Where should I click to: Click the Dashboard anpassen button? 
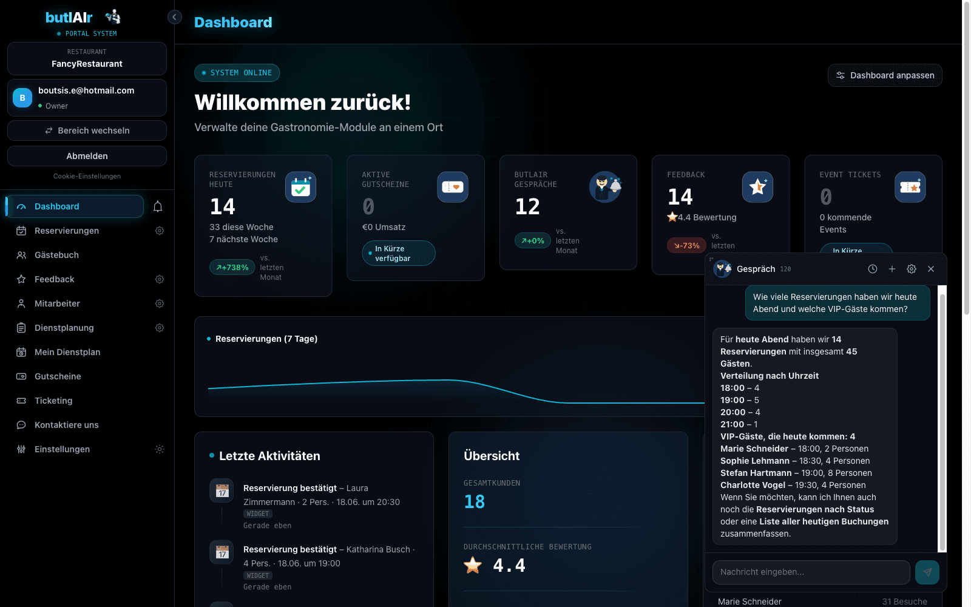point(885,75)
